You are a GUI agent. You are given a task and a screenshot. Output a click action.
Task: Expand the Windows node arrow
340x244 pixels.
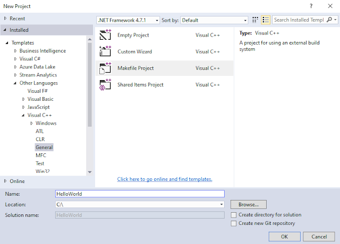pos(32,123)
